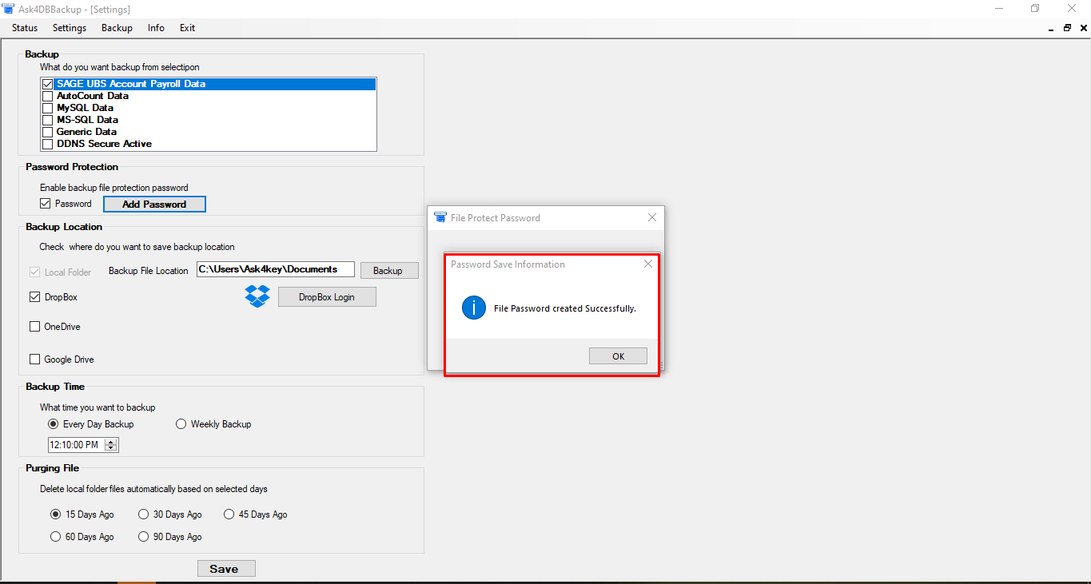Click the Save button
The image size is (1091, 584).
click(x=226, y=569)
